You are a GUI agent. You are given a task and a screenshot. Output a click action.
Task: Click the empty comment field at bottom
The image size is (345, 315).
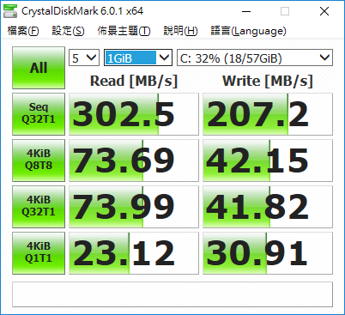pos(172,294)
